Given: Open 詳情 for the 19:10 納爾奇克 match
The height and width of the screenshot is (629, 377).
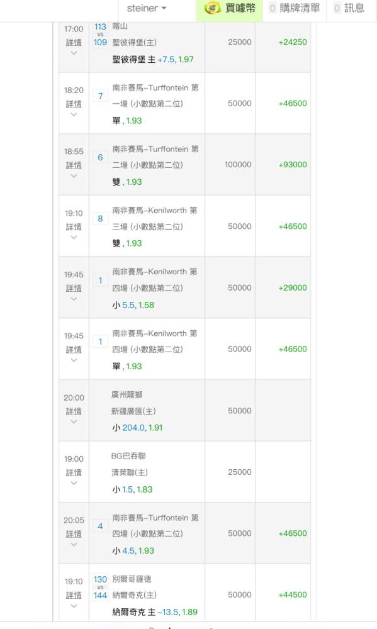Looking at the screenshot, I should coord(74,595).
